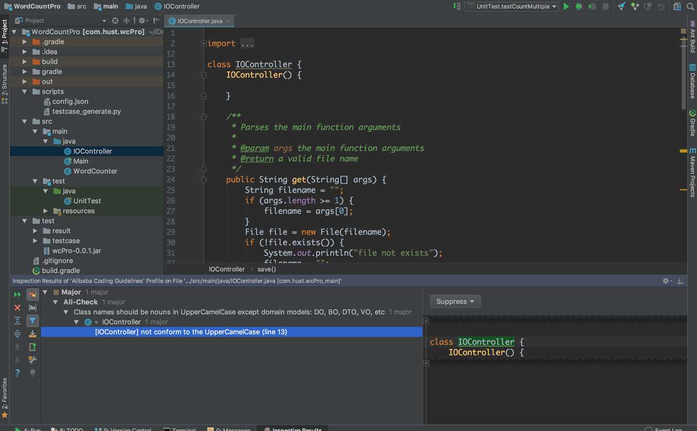This screenshot has width=697, height=431.
Task: Select build.gradle in the project tree
Action: pos(61,271)
